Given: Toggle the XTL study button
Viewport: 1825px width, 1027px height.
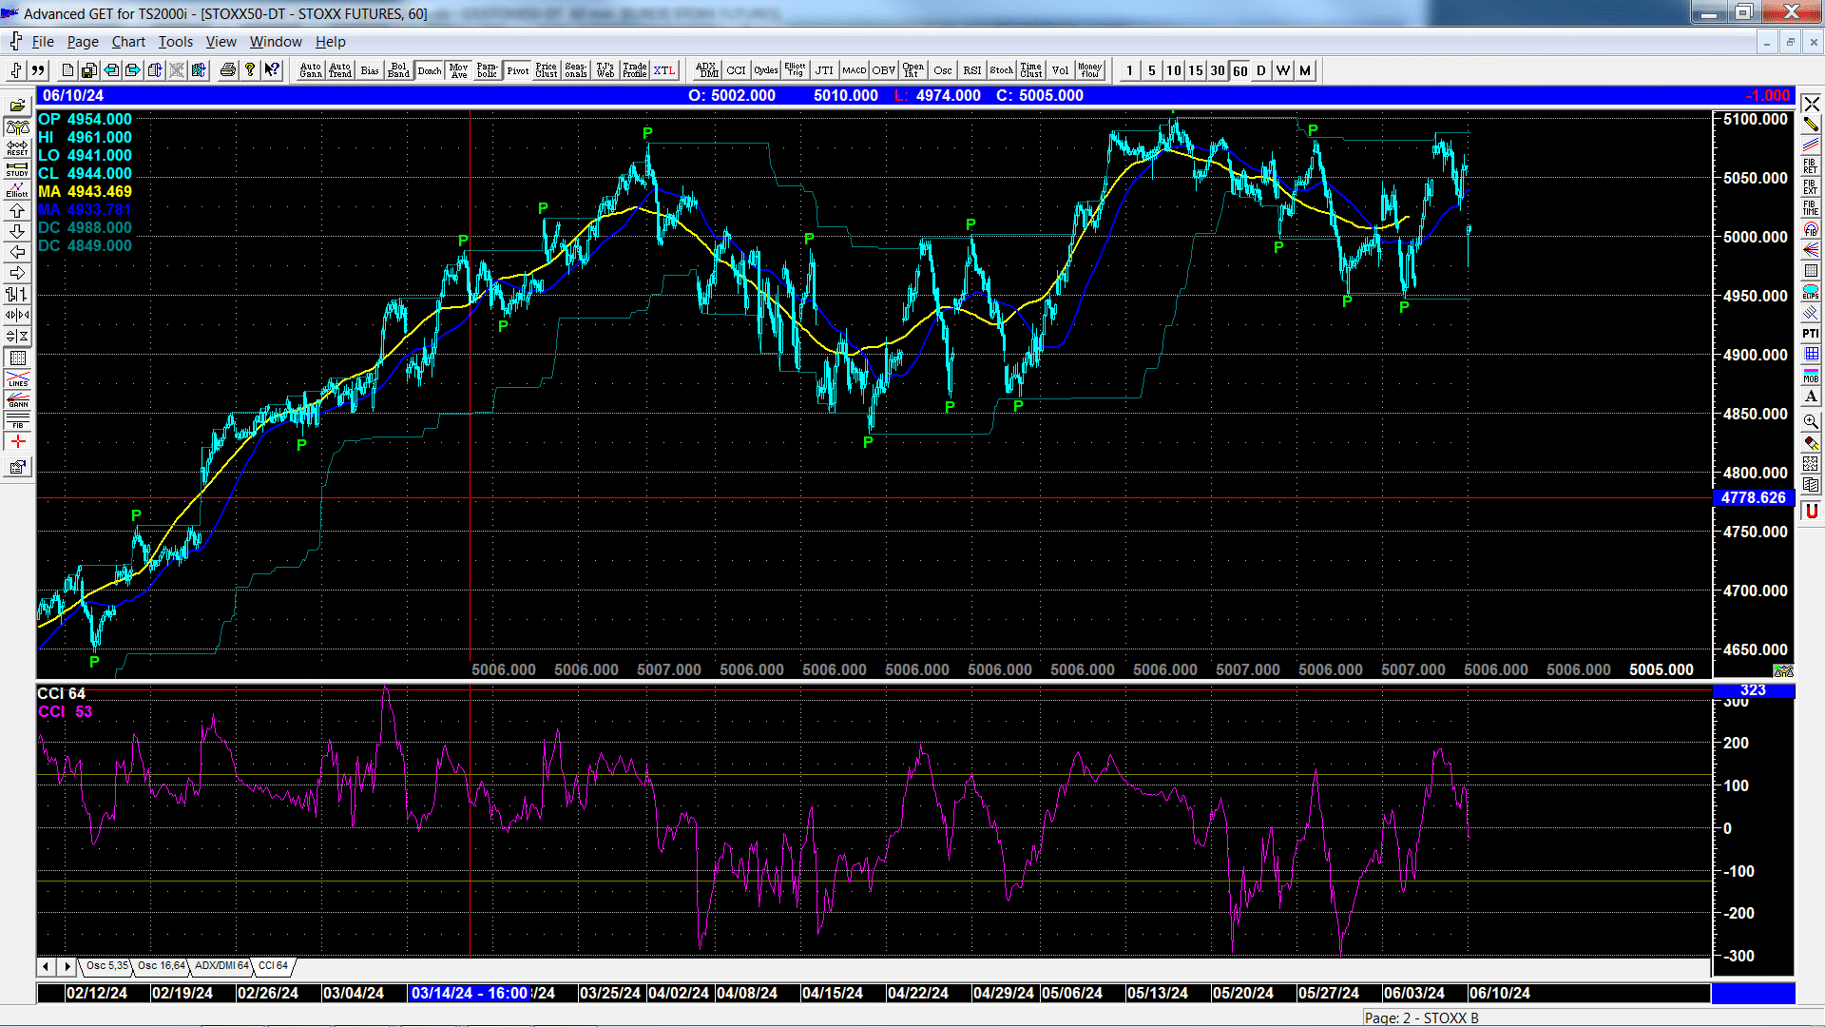Looking at the screenshot, I should click(x=664, y=70).
